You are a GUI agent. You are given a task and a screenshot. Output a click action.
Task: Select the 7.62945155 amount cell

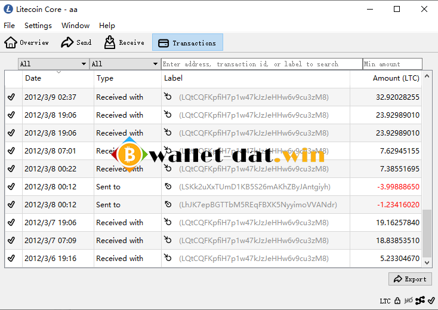[x=385, y=151]
